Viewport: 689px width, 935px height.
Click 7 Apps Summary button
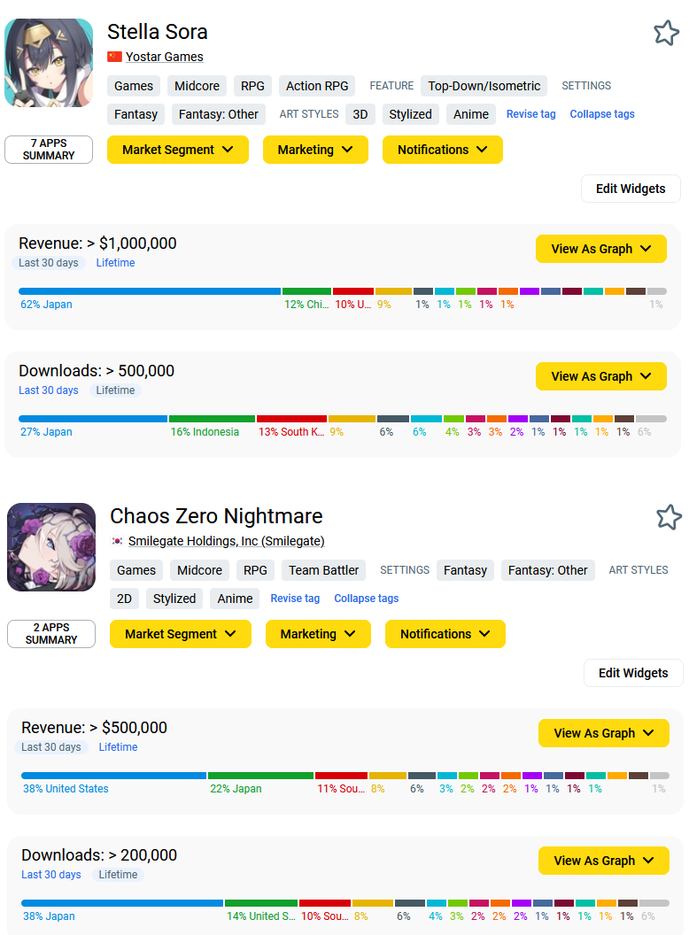49,150
